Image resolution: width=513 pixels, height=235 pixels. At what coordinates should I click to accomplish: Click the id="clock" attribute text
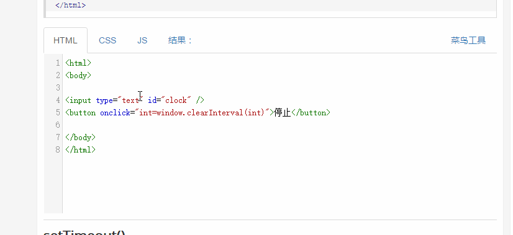[170, 100]
